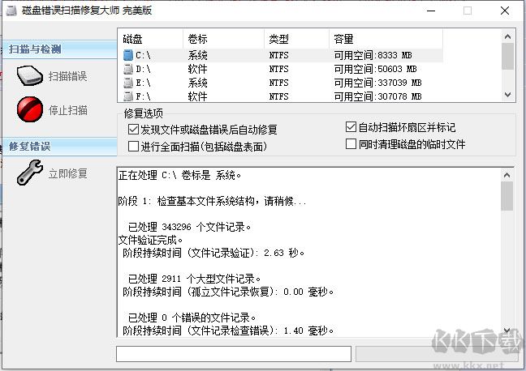Select 可用空间:8333 MB cell

coord(373,55)
